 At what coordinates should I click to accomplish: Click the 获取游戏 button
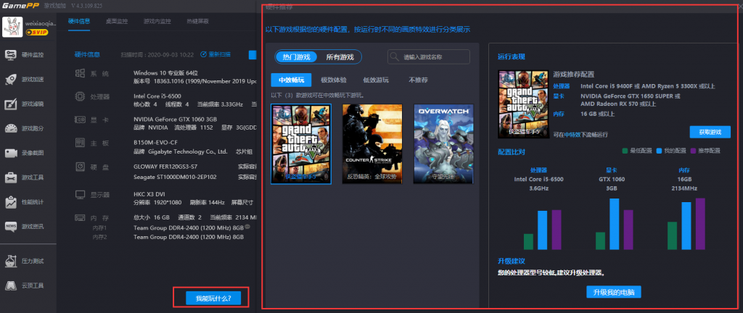pyautogui.click(x=710, y=132)
